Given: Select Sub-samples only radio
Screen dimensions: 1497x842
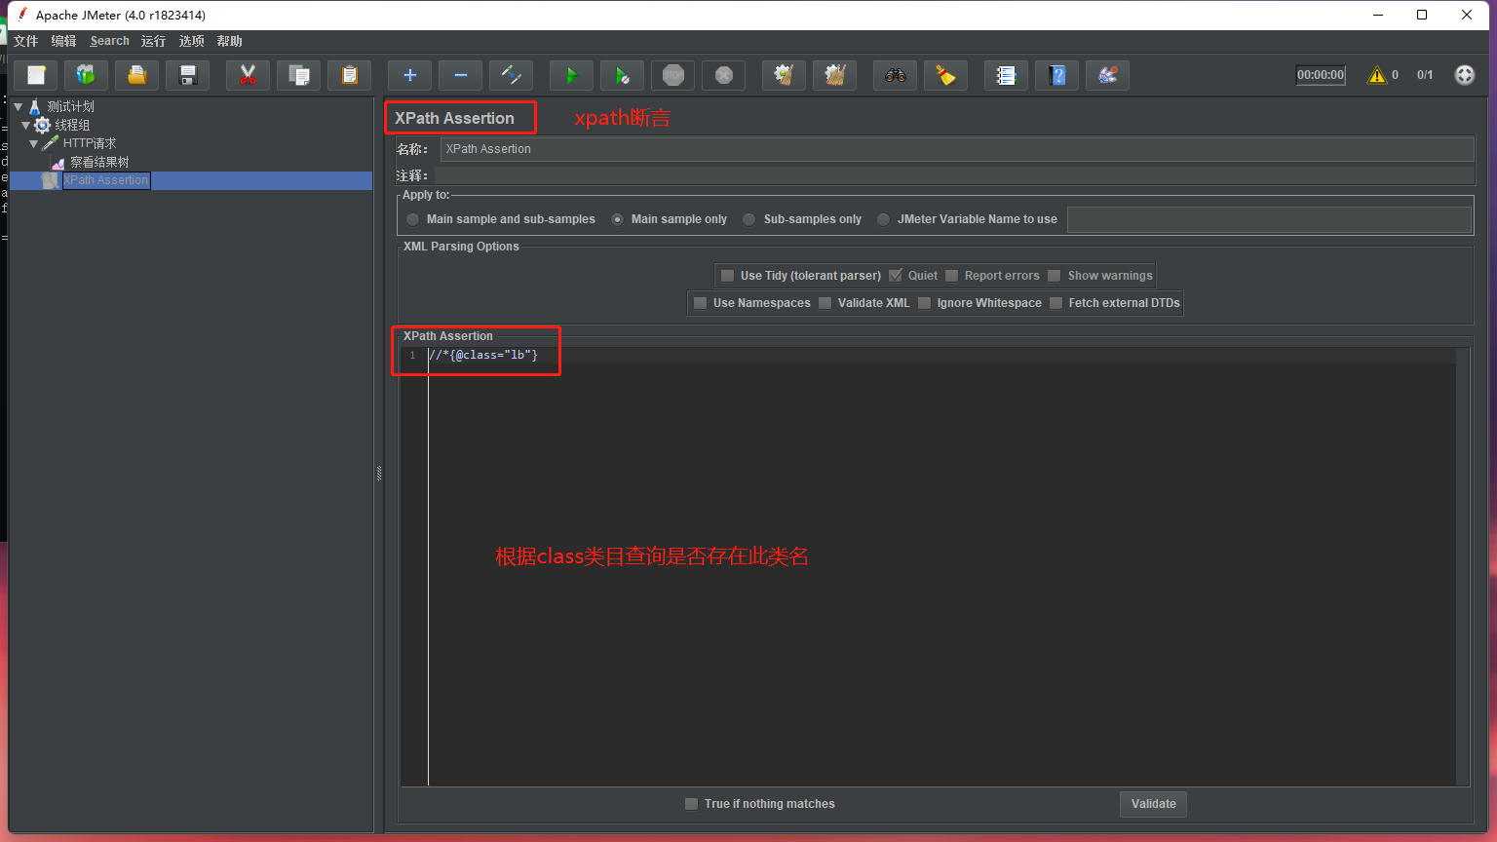Looking at the screenshot, I should [x=749, y=219].
